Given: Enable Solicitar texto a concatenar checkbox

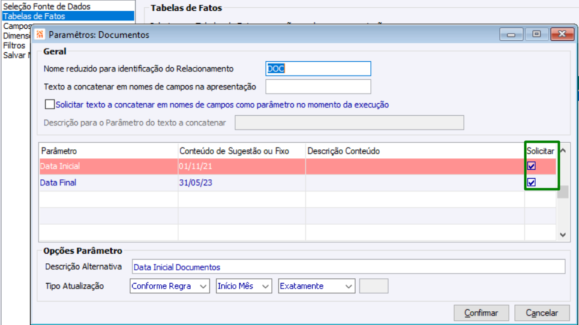Looking at the screenshot, I should [50, 104].
